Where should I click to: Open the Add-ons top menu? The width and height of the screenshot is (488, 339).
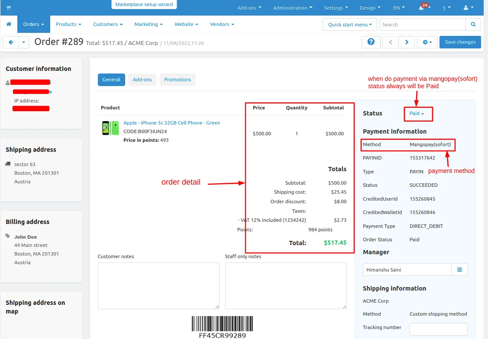tap(249, 8)
